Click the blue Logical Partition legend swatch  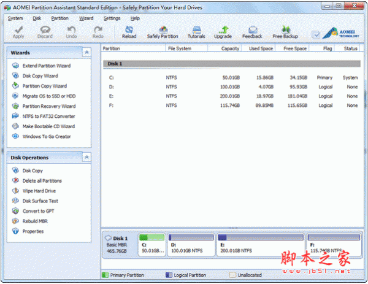(169, 275)
